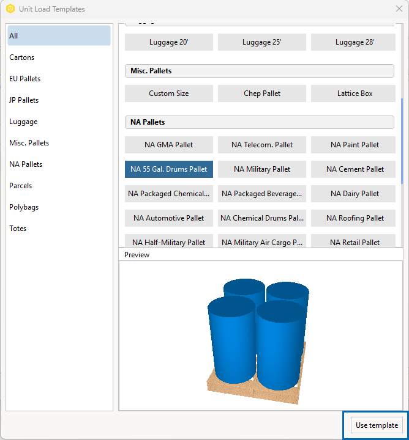The height and width of the screenshot is (440, 409).
Task: Click the drums pallet 3D preview
Action: [257, 341]
